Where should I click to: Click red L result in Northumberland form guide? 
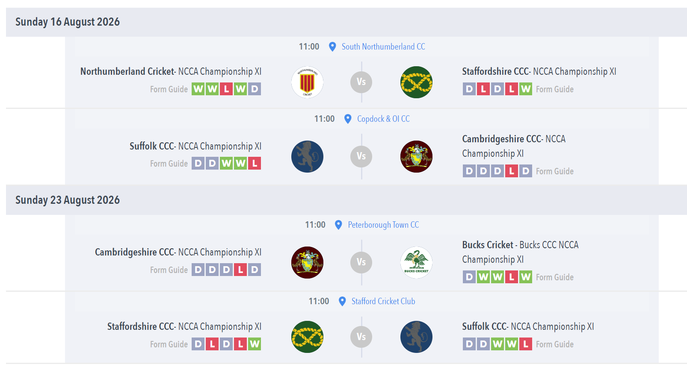pyautogui.click(x=226, y=89)
